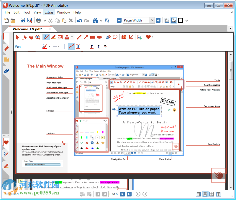
Task: Switch to two-page side-by-side view
Action: pyautogui.click(x=219, y=194)
